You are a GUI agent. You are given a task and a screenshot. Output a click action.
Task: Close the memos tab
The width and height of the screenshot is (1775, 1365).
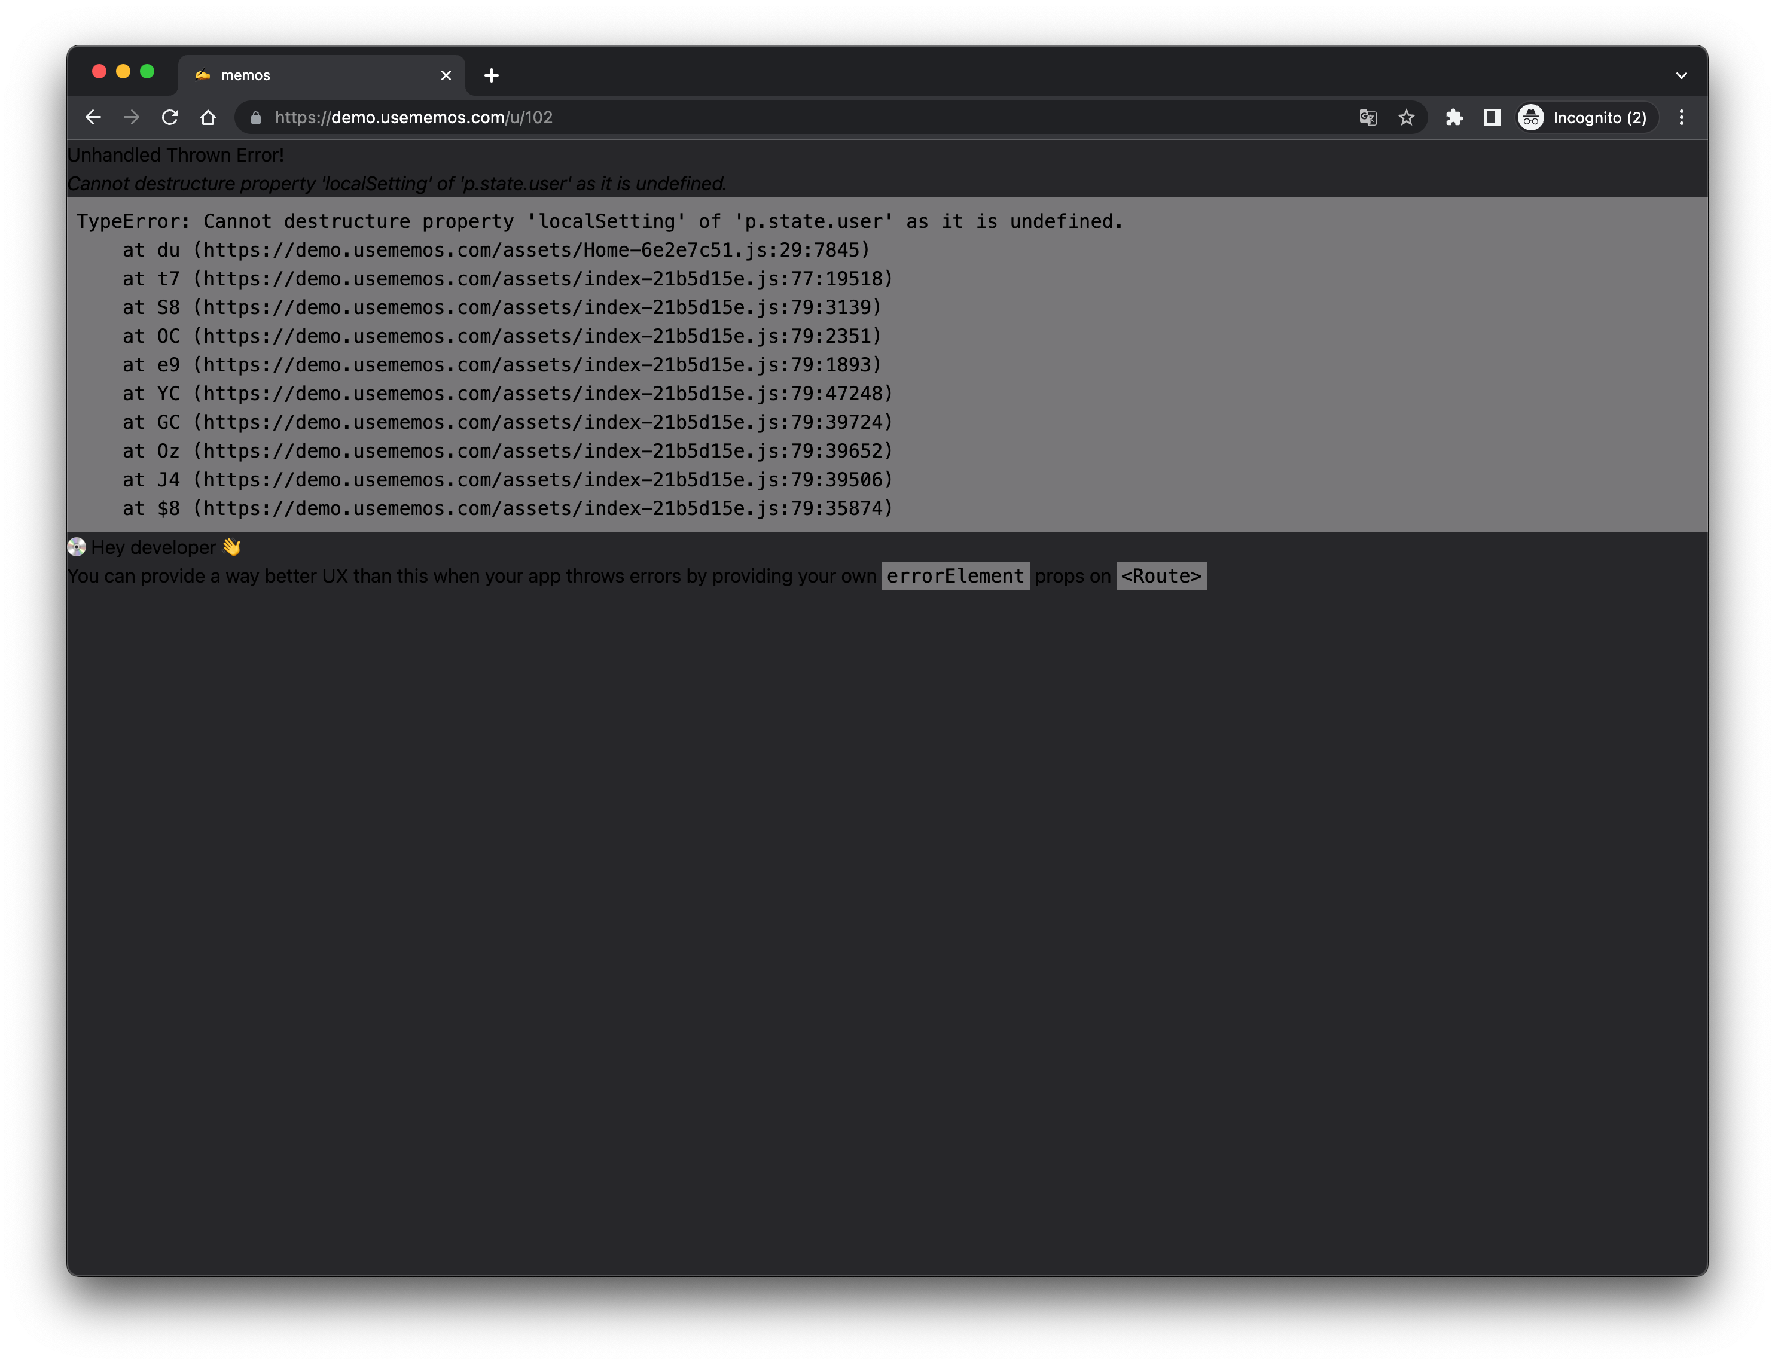[446, 75]
